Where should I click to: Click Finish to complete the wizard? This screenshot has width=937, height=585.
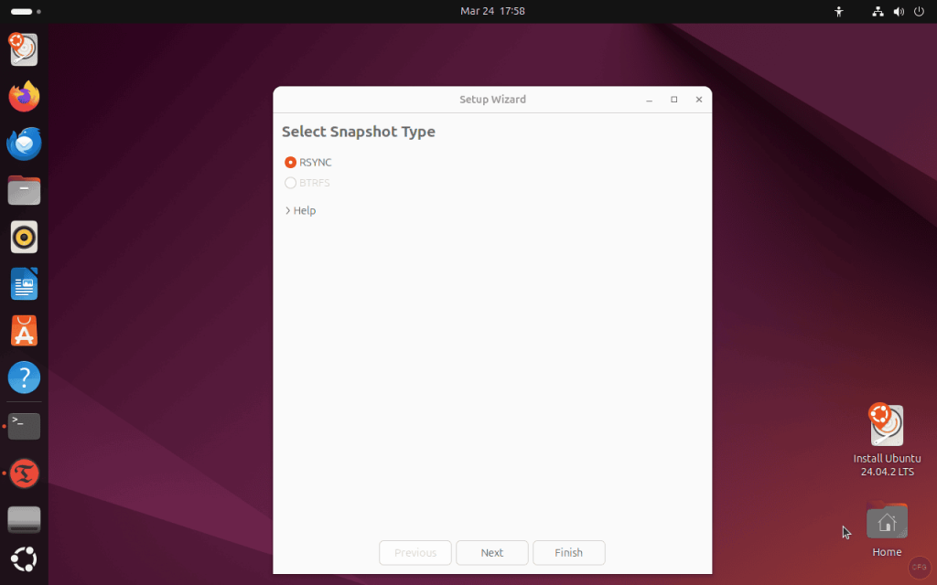click(x=568, y=552)
